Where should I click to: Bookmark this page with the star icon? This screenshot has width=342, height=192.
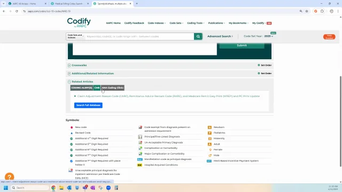point(307,11)
